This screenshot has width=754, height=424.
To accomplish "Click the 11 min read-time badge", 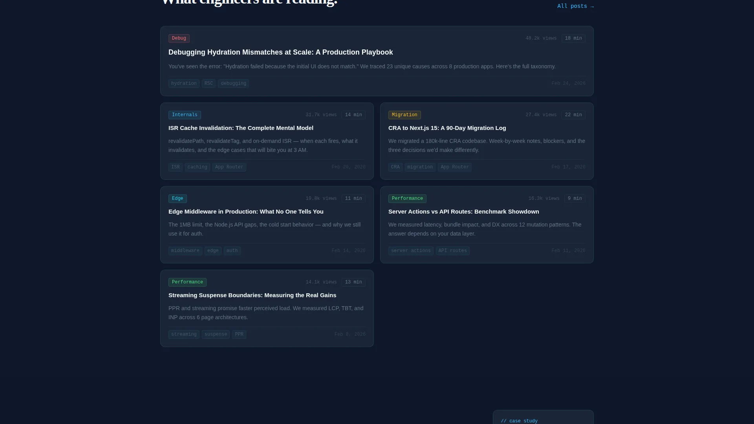I will (353, 199).
